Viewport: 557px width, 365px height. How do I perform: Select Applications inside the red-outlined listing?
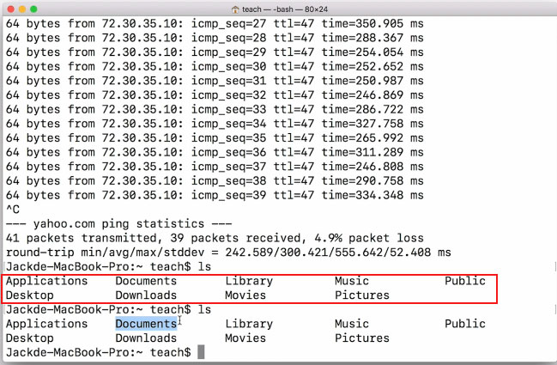click(x=46, y=281)
